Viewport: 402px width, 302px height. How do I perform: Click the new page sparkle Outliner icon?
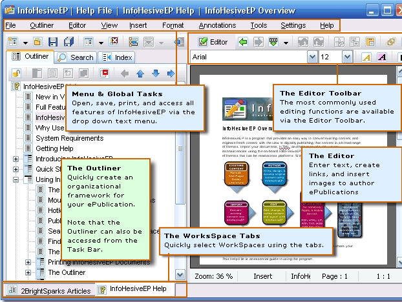point(68,74)
